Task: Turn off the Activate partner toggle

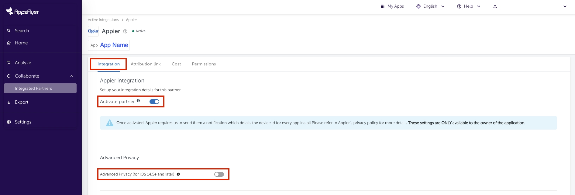Action: [154, 102]
